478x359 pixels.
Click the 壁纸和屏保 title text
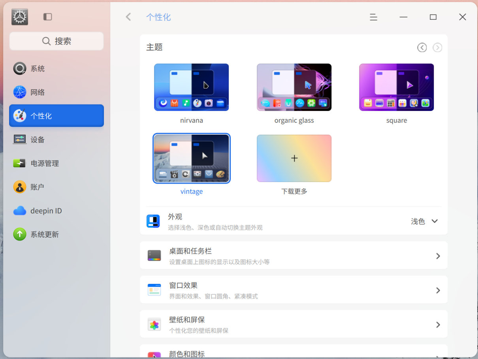pos(187,320)
